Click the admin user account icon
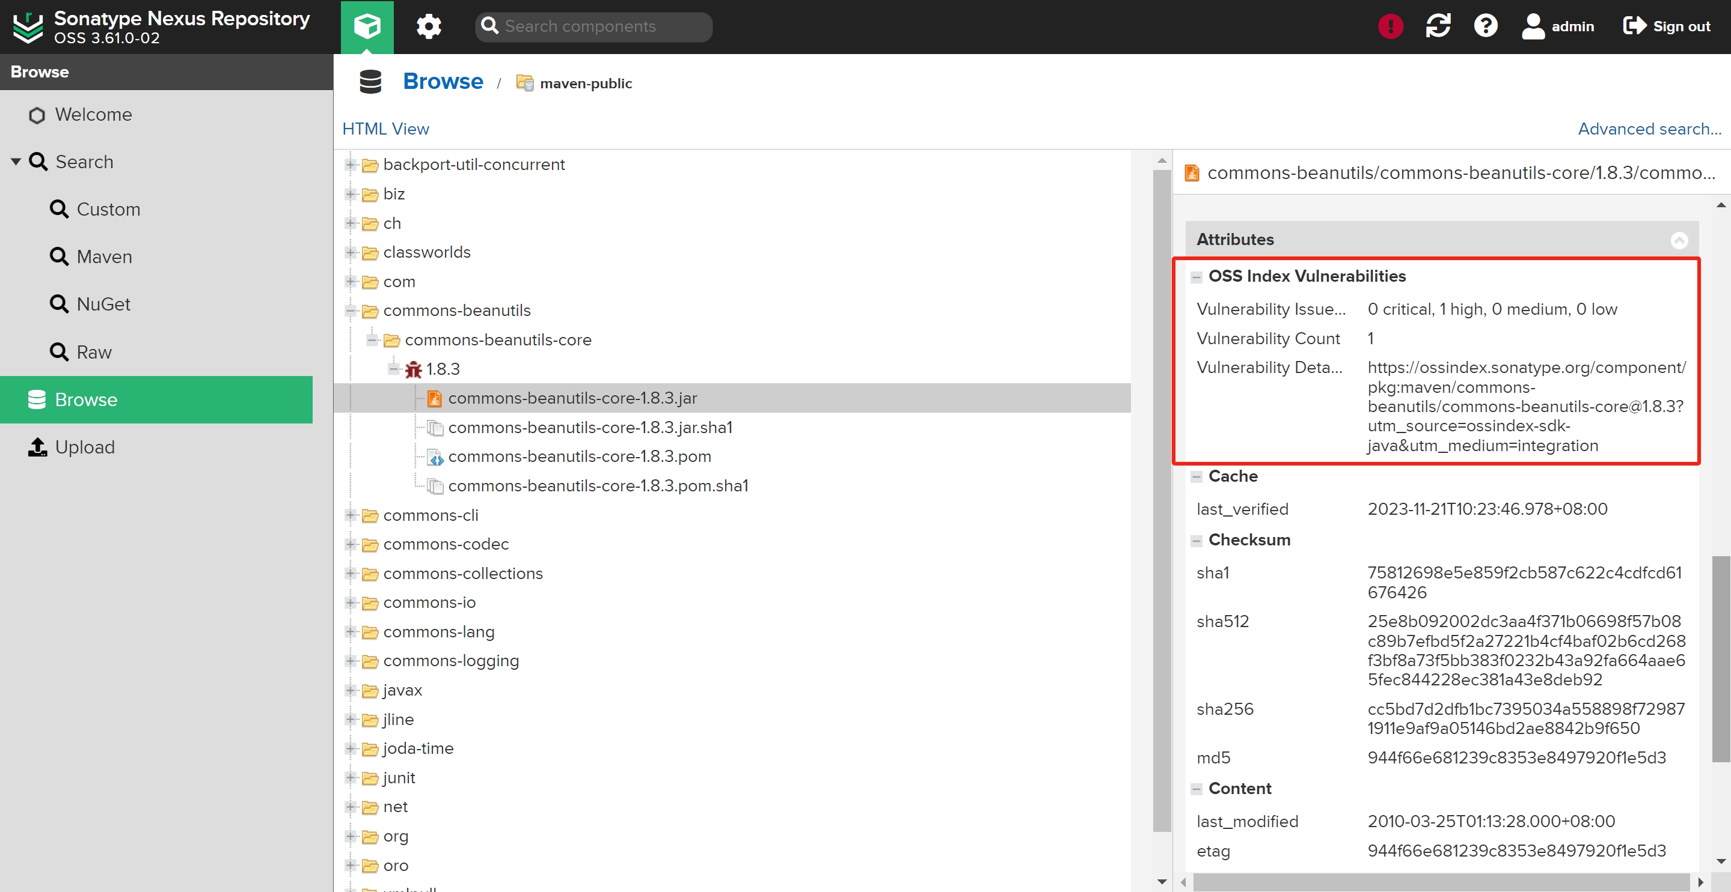 click(1533, 27)
